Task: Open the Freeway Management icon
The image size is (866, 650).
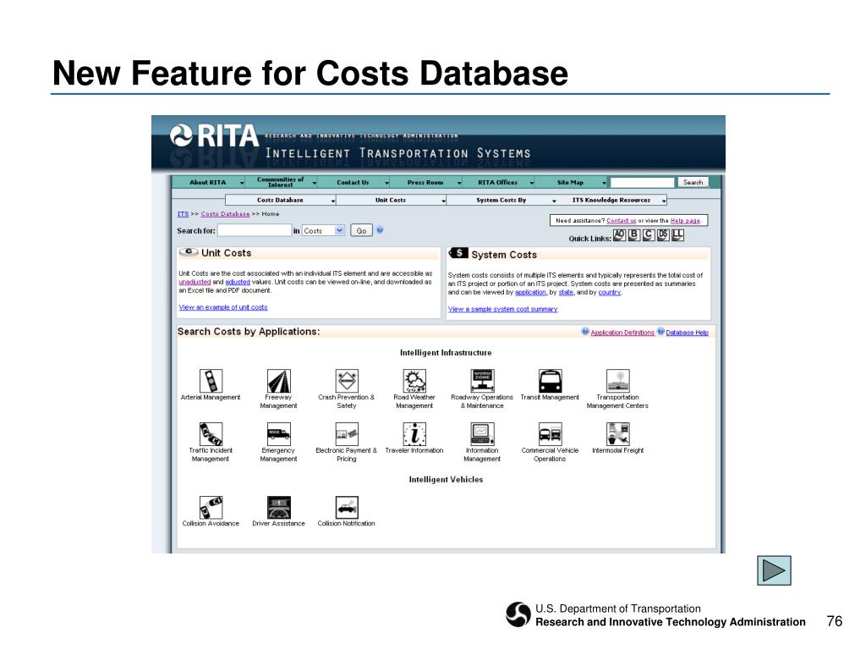Action: coord(278,381)
